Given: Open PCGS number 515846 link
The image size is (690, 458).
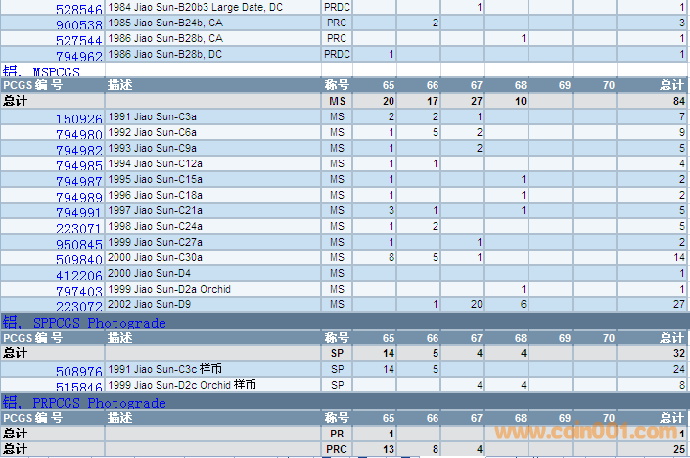Looking at the screenshot, I should [x=78, y=388].
